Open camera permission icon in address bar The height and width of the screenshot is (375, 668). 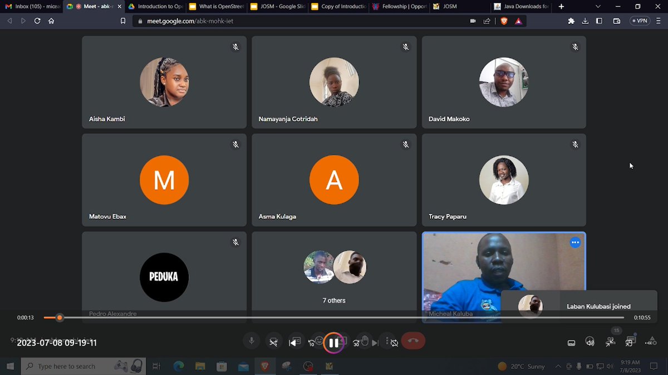473,21
